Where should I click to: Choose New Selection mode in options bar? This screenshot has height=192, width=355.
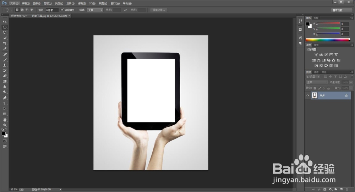pyautogui.click(x=17, y=10)
